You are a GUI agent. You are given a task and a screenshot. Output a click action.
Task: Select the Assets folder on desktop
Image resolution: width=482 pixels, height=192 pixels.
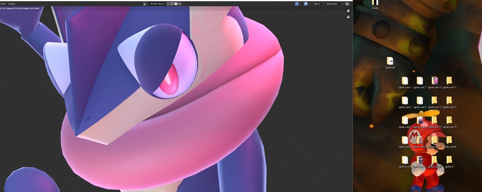(375, 4)
